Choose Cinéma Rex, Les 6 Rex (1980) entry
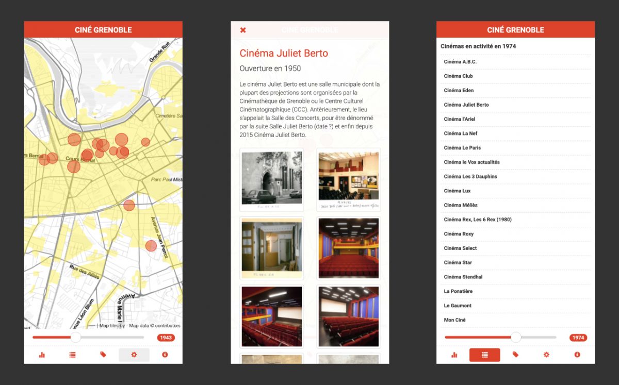Image resolution: width=619 pixels, height=385 pixels. click(x=478, y=220)
